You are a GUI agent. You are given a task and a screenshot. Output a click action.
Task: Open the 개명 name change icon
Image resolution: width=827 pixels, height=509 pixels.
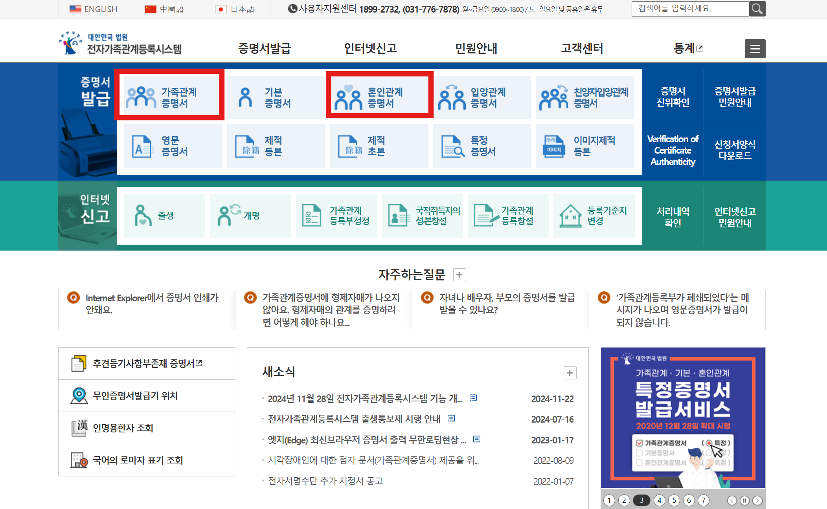tap(228, 215)
